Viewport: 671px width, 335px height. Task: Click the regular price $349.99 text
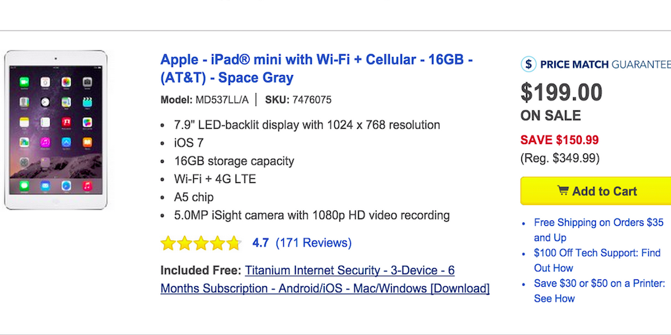click(560, 158)
